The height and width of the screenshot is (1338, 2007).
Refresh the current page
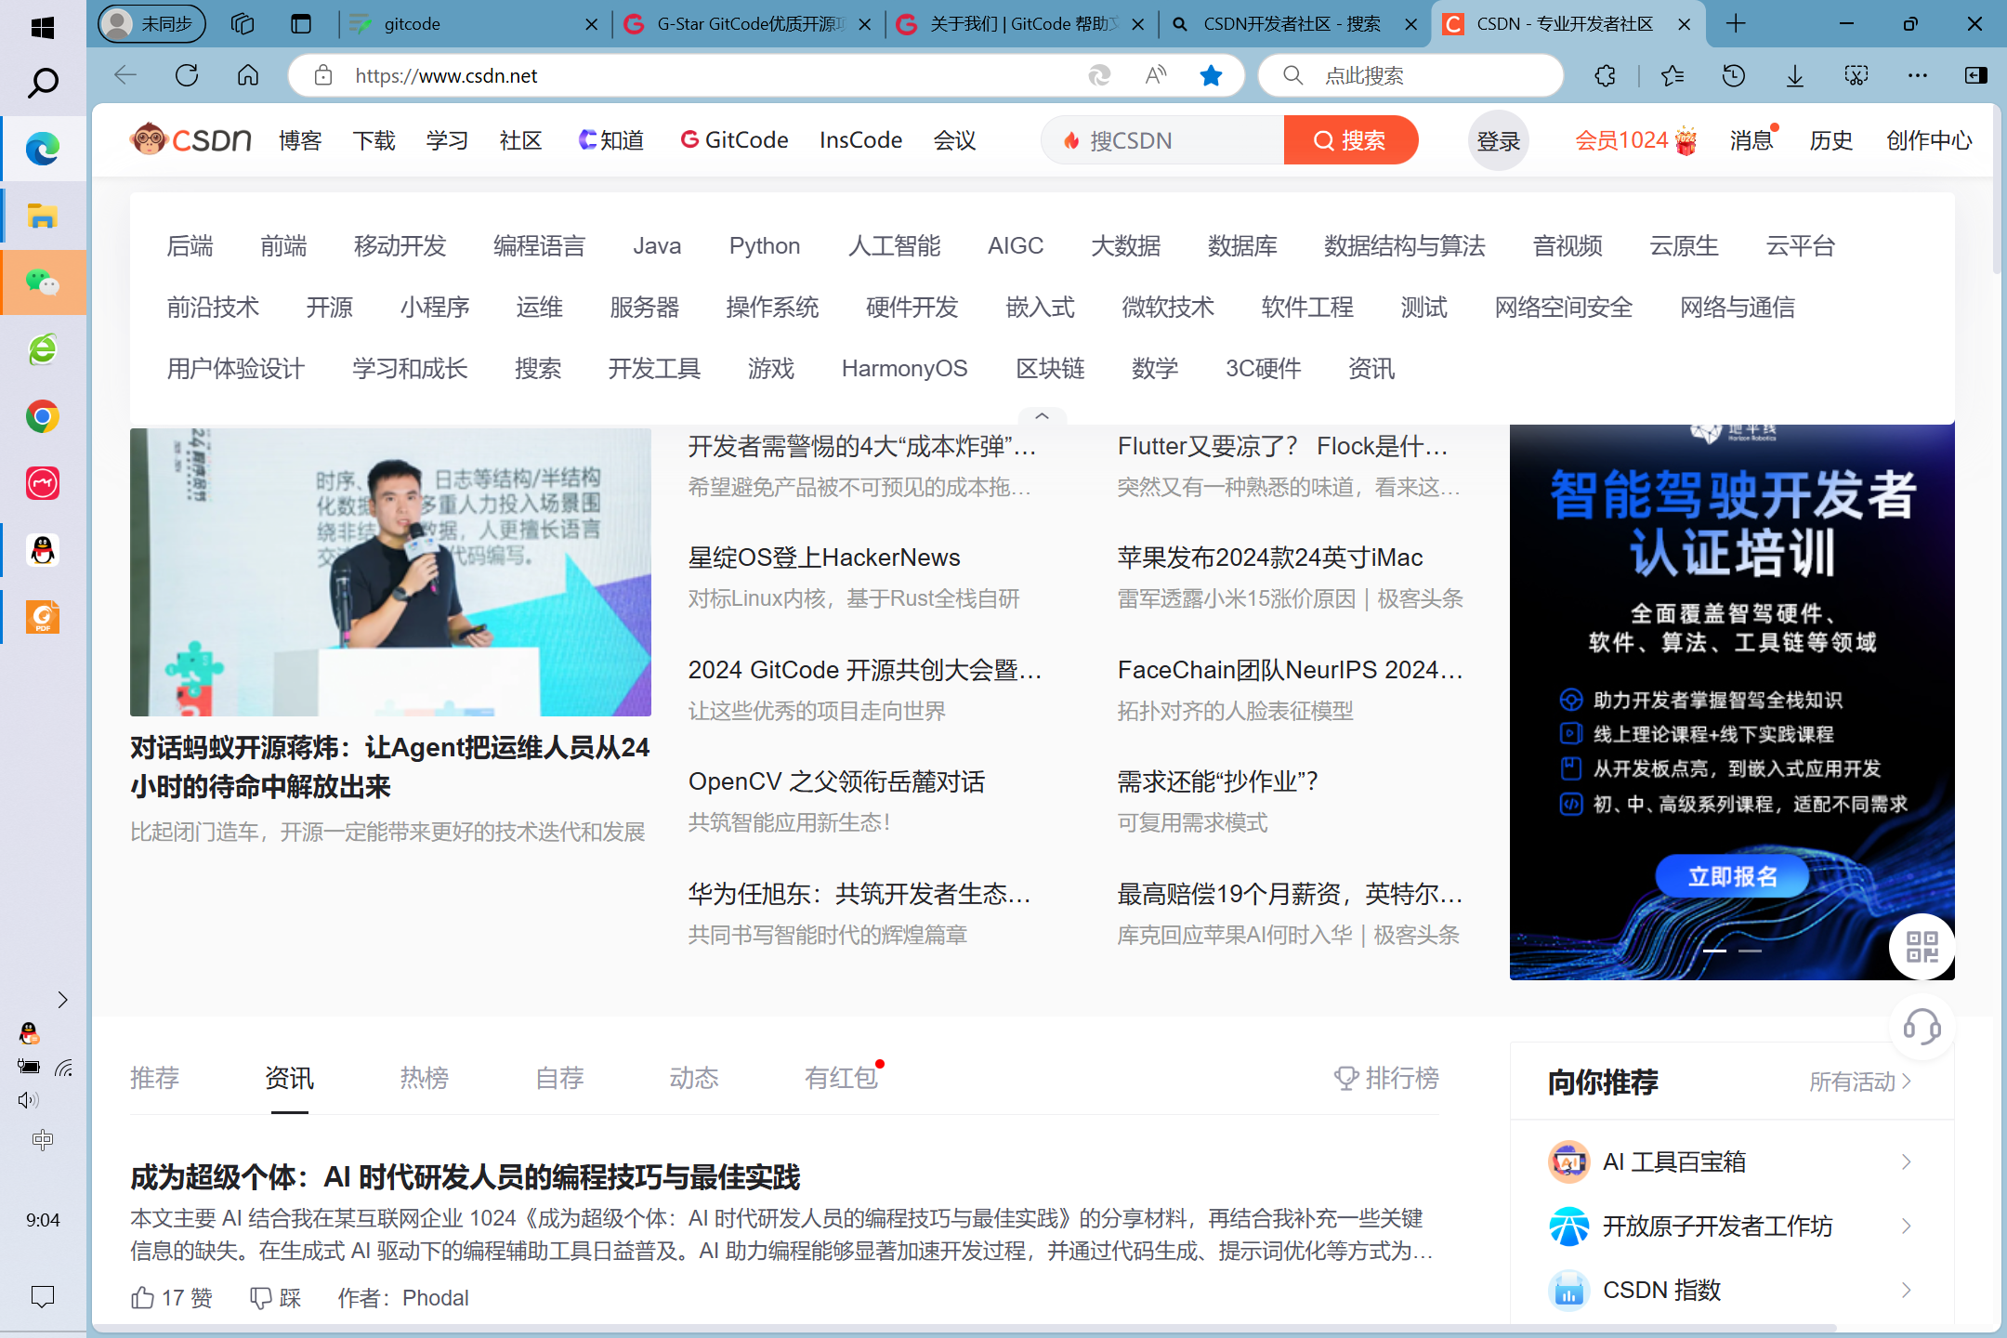[187, 75]
